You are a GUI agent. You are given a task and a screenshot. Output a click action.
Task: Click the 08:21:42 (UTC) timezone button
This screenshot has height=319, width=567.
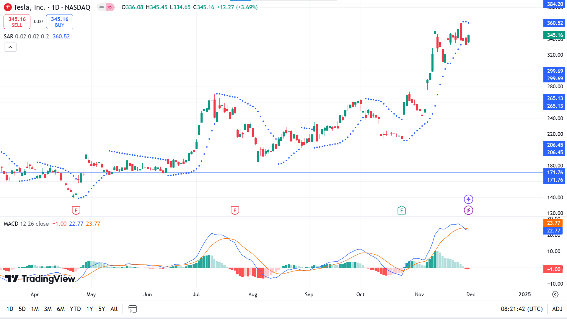pos(522,309)
